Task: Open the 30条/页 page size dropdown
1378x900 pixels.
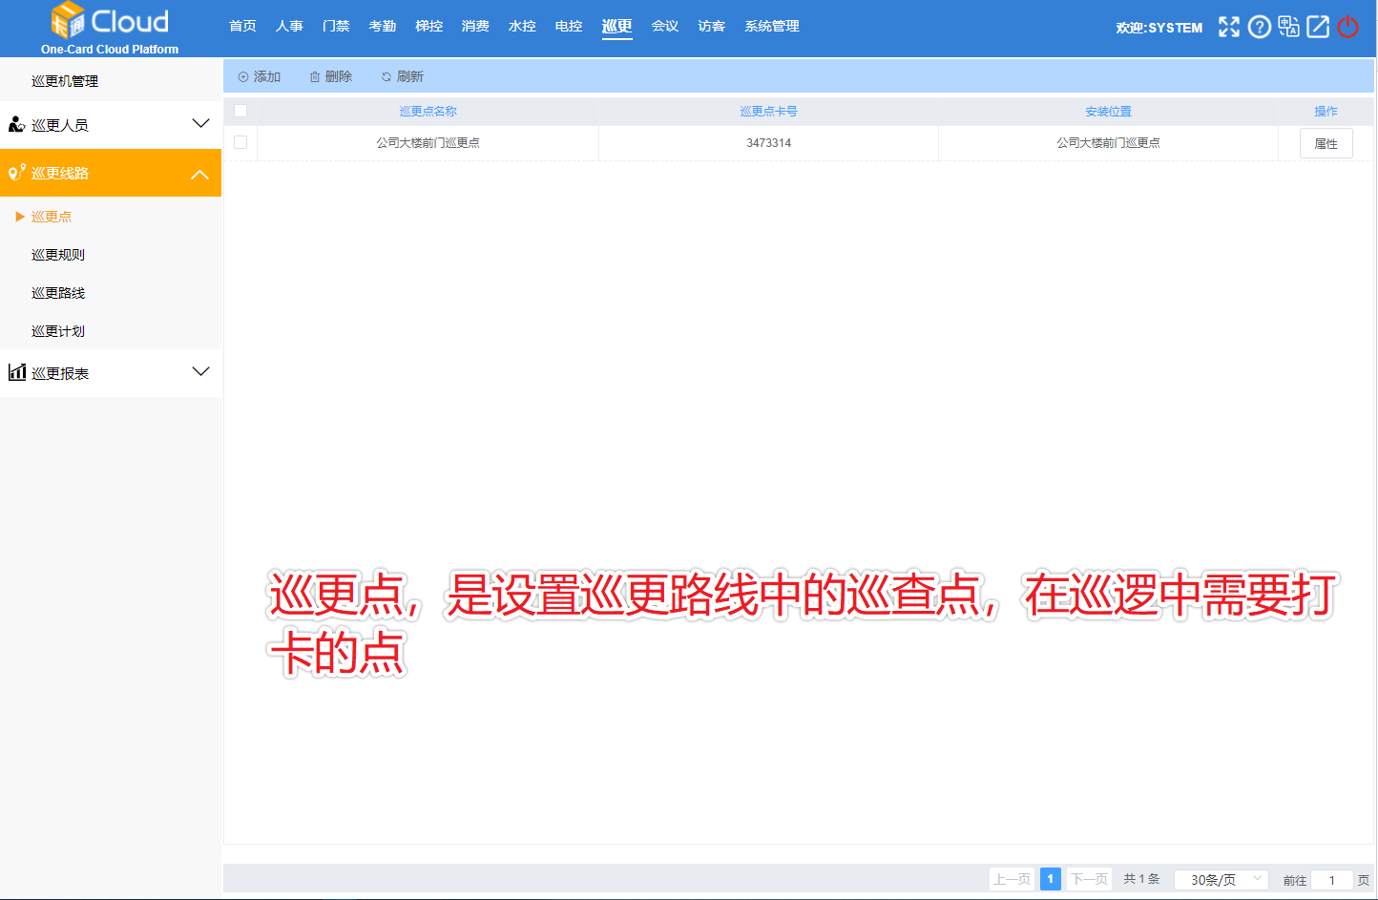Action: click(1221, 879)
